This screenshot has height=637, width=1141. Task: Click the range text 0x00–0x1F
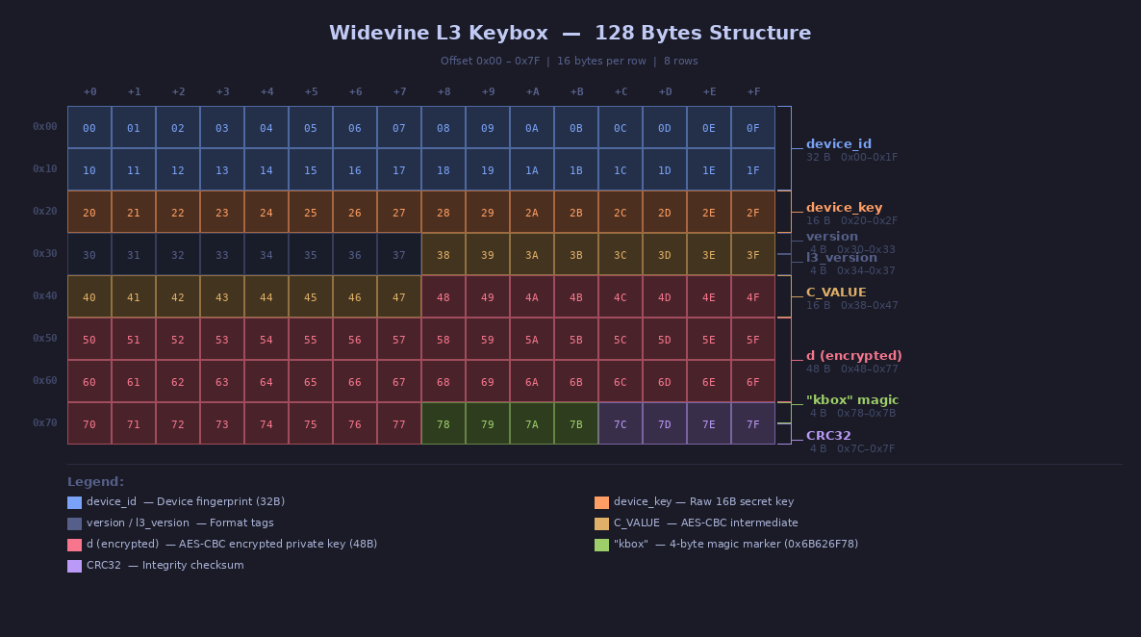(869, 157)
